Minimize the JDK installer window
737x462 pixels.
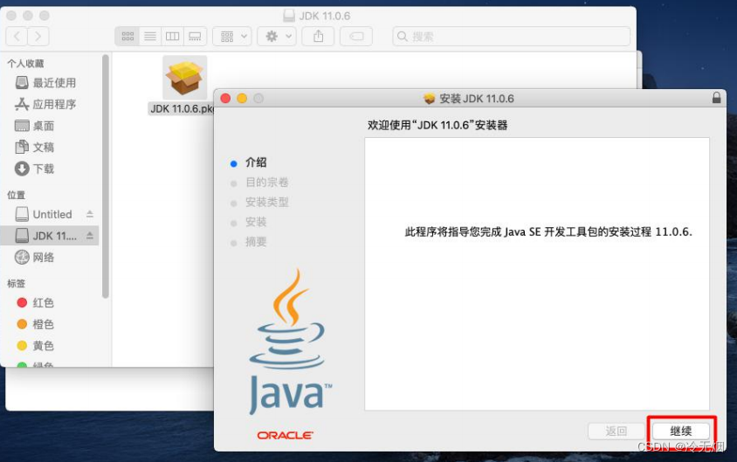point(242,98)
